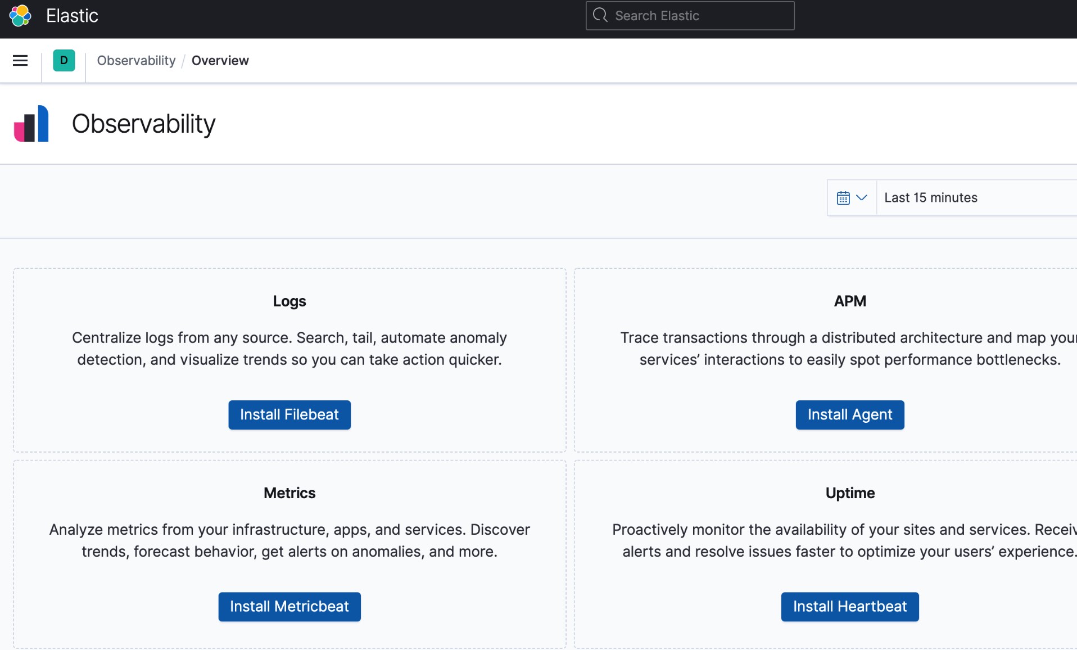Focus the Search Elastic field
The image size is (1077, 650).
click(x=690, y=16)
